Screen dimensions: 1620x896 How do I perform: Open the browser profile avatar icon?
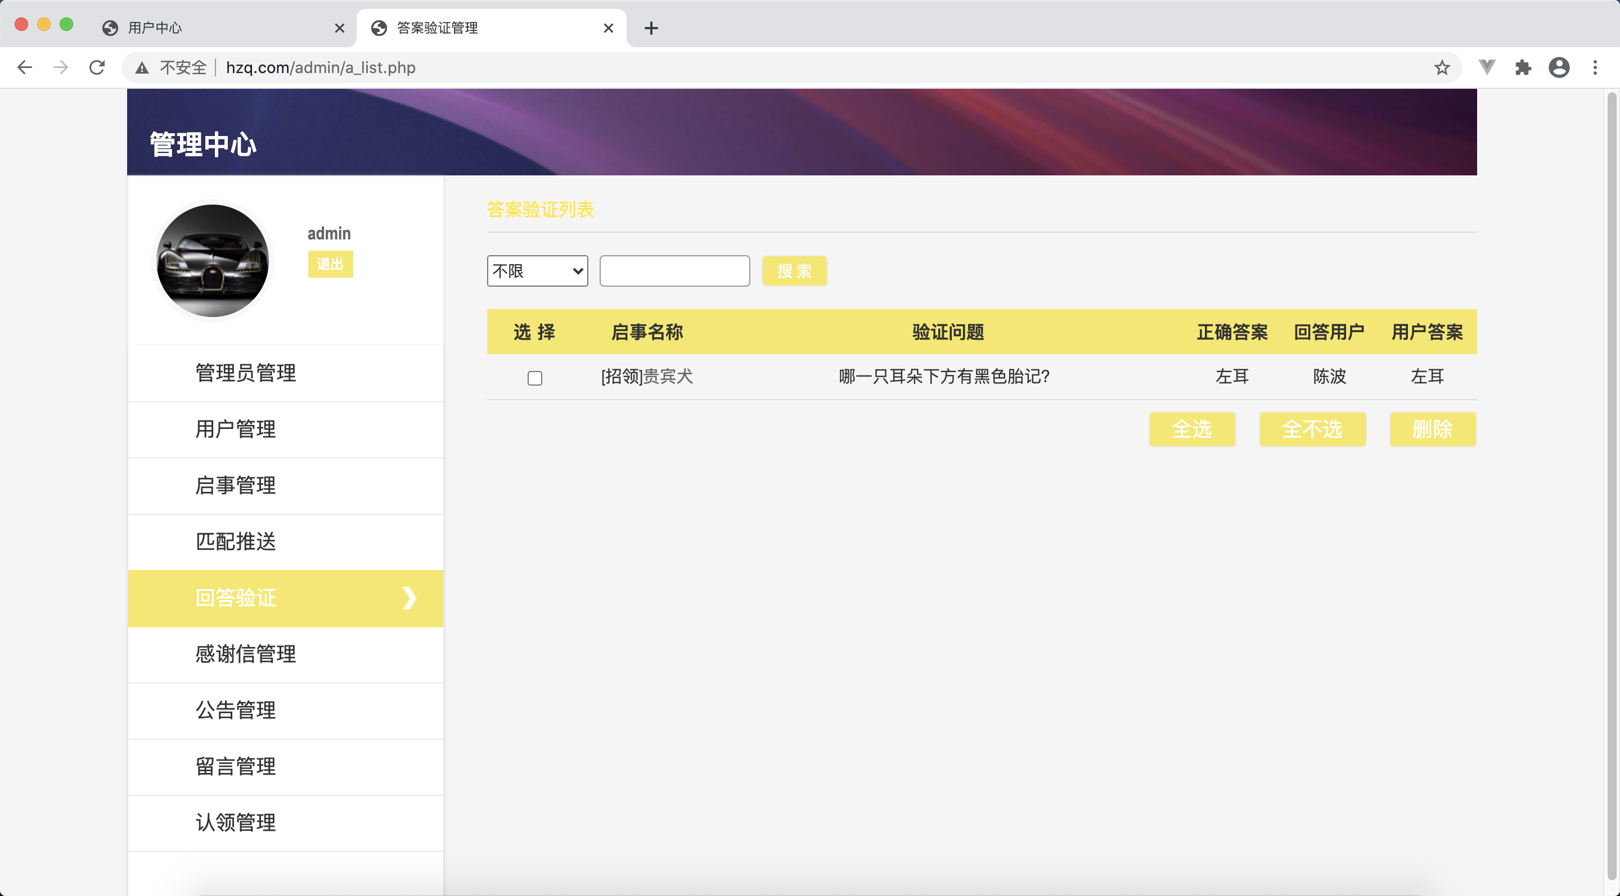pos(1558,67)
